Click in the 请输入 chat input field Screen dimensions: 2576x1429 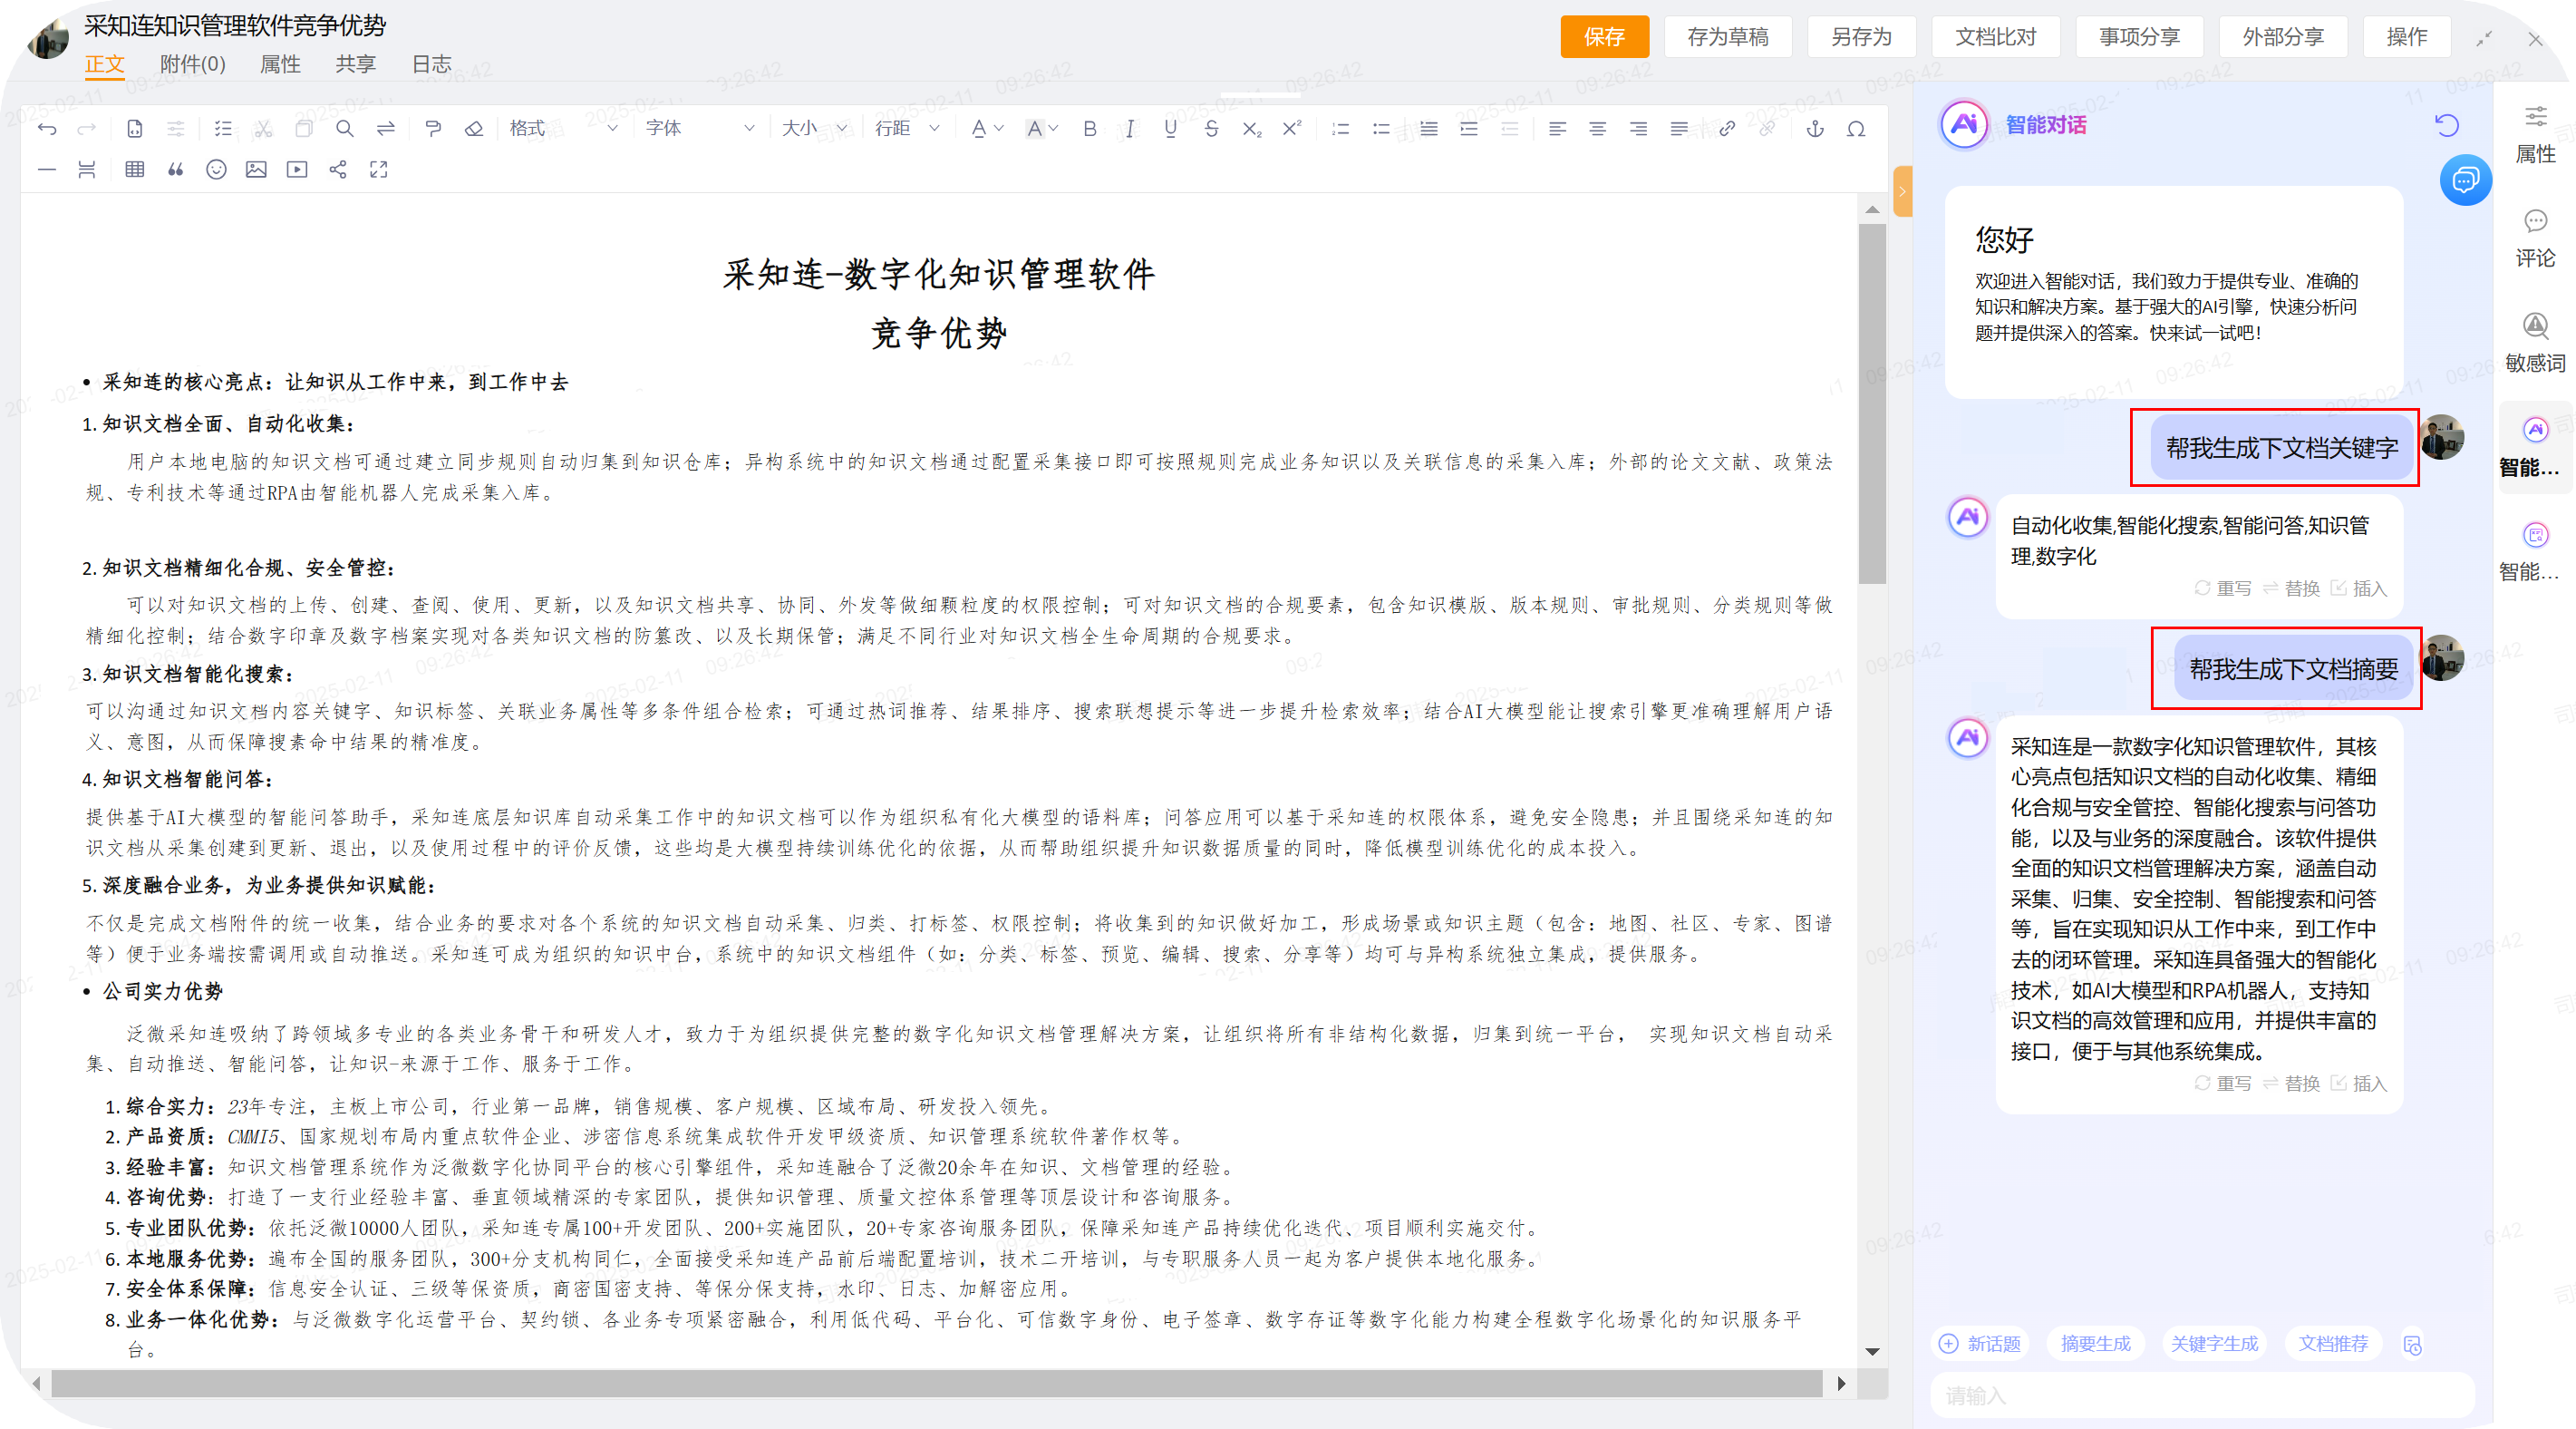coord(2202,1396)
